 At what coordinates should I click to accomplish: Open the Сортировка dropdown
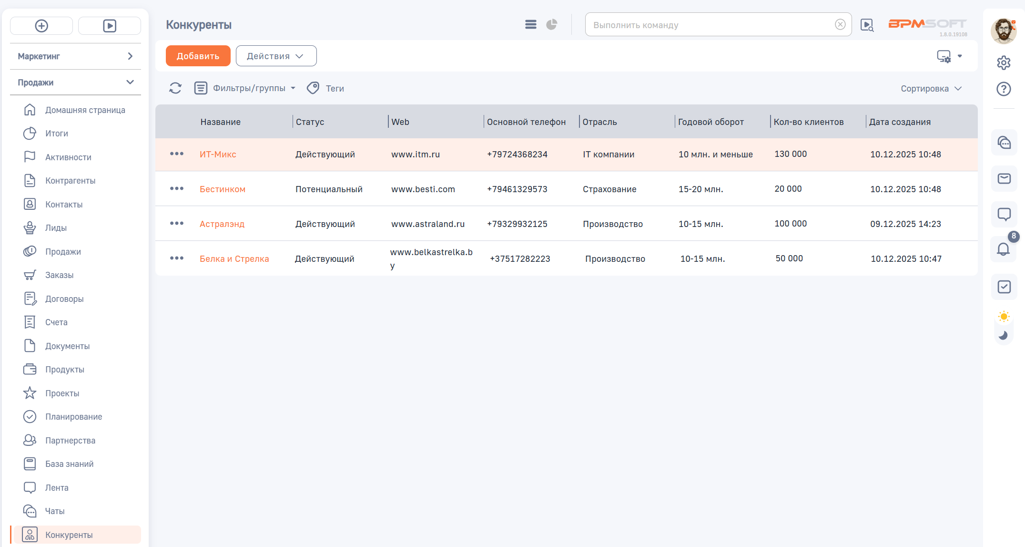pyautogui.click(x=931, y=89)
